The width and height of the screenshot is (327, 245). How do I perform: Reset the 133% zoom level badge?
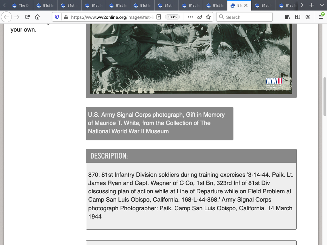172,17
